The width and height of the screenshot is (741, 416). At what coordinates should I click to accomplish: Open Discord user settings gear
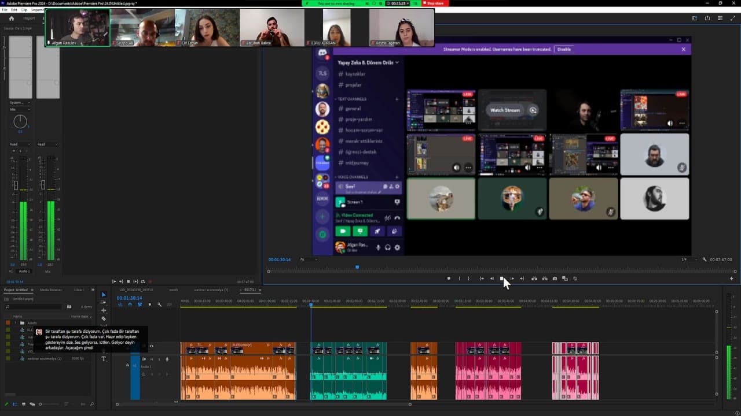coord(398,247)
